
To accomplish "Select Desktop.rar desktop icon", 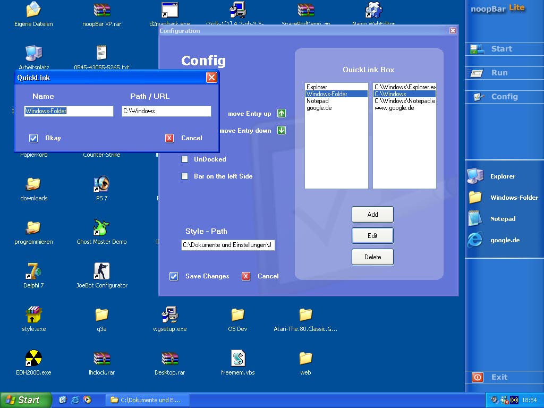I will click(169, 363).
